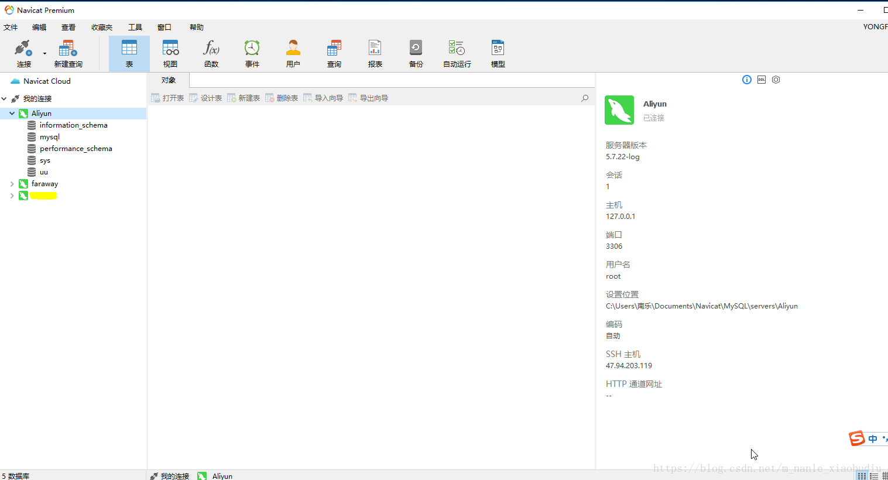Click the host 127.0.0.1 value
888x480 pixels.
pos(620,217)
